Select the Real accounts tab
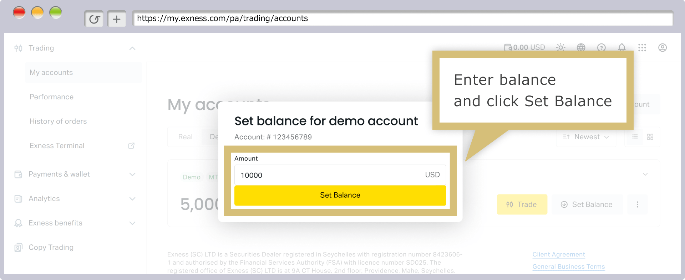 click(x=185, y=137)
